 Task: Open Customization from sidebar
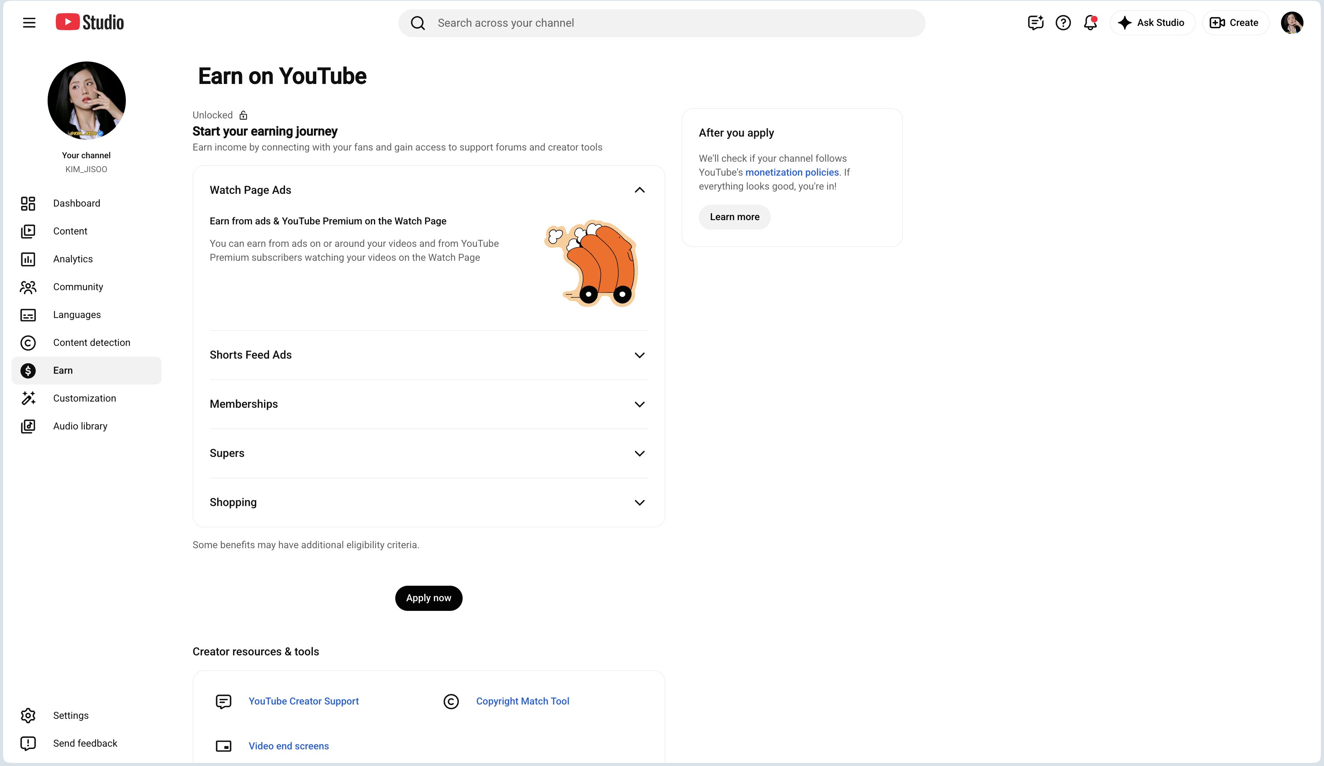[86, 398]
